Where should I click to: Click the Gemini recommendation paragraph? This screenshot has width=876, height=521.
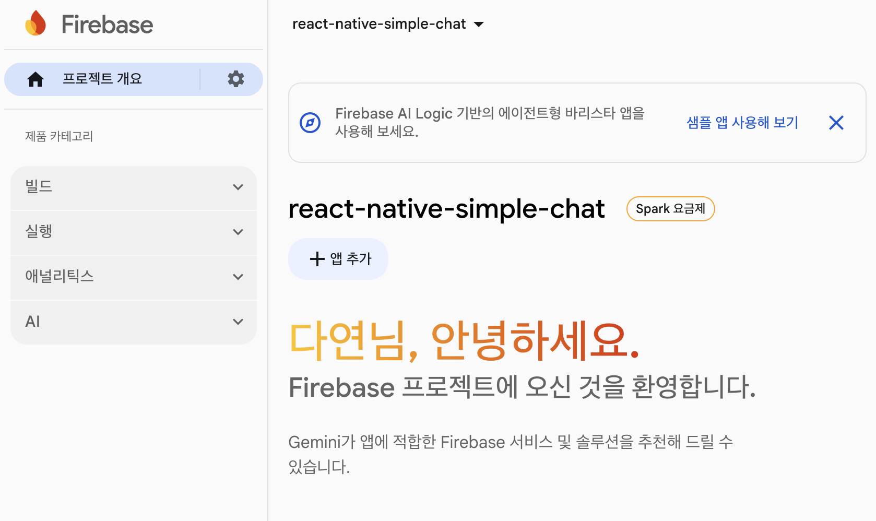pos(511,454)
